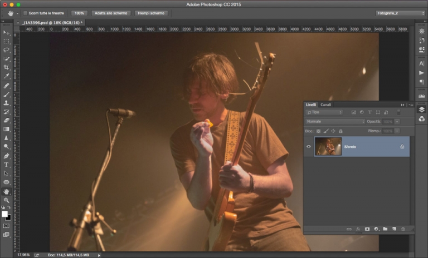This screenshot has width=428, height=258.
Task: Toggle Quick Mask mode
Action: (6, 226)
